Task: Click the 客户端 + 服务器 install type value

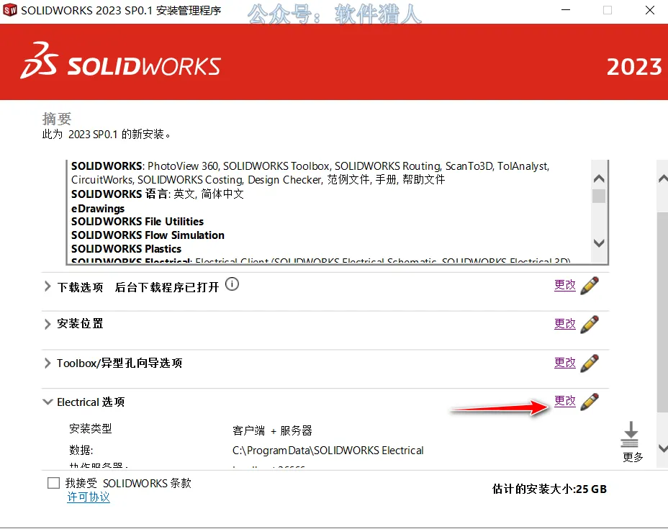Action: [272, 430]
